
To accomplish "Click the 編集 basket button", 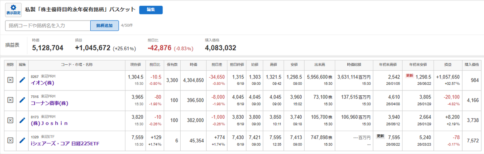I will tap(151, 10).
